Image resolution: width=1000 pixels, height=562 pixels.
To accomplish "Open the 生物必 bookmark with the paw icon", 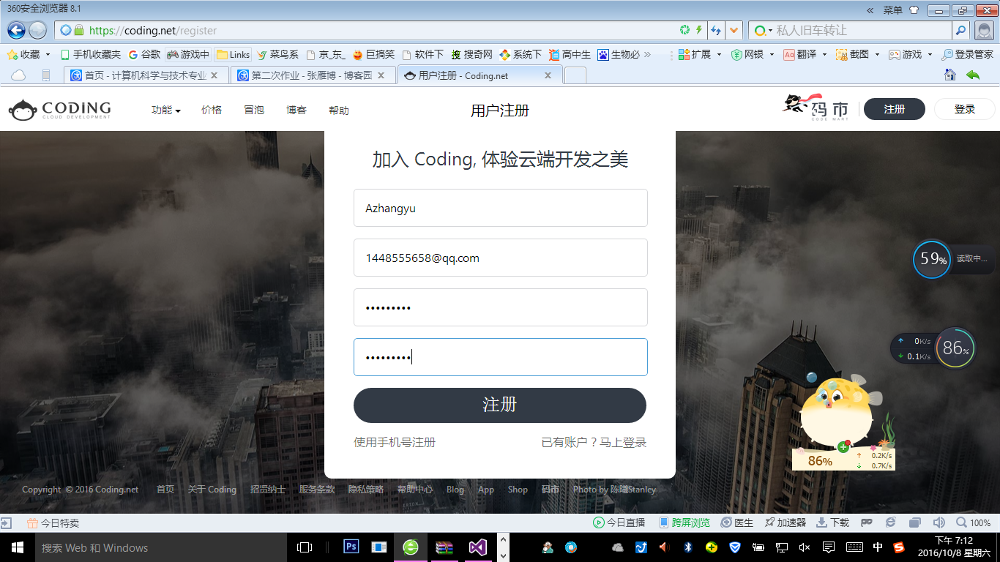I will pos(619,54).
